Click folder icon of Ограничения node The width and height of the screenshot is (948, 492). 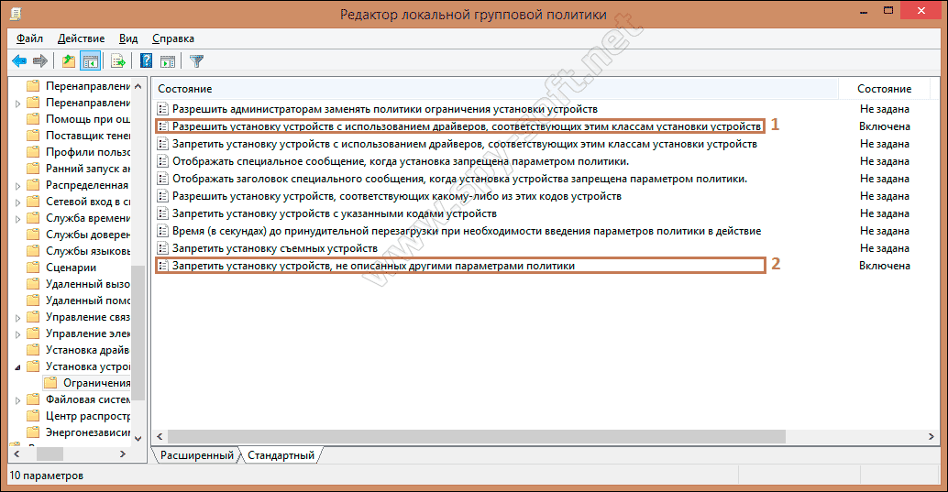[x=50, y=383]
